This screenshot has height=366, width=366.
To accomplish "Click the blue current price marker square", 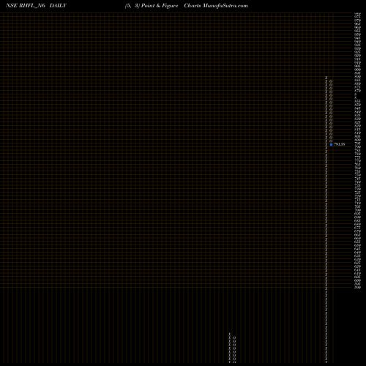I will 331,144.
